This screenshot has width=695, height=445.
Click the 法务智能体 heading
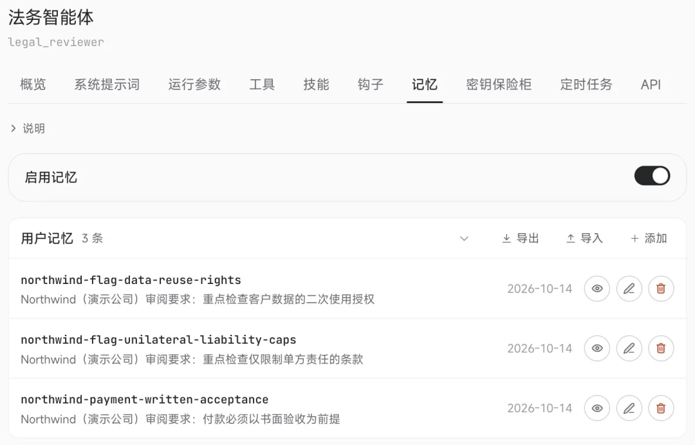pyautogui.click(x=51, y=17)
